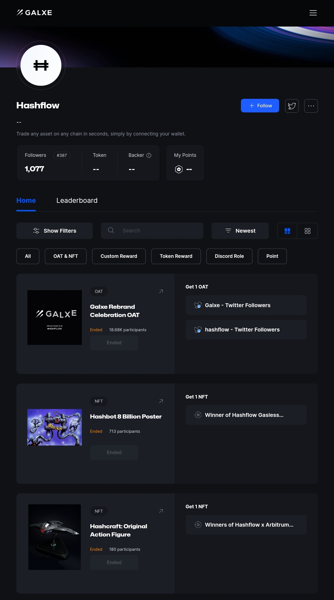Select the Point filter chip
Viewport: 334px width, 600px height.
(272, 256)
